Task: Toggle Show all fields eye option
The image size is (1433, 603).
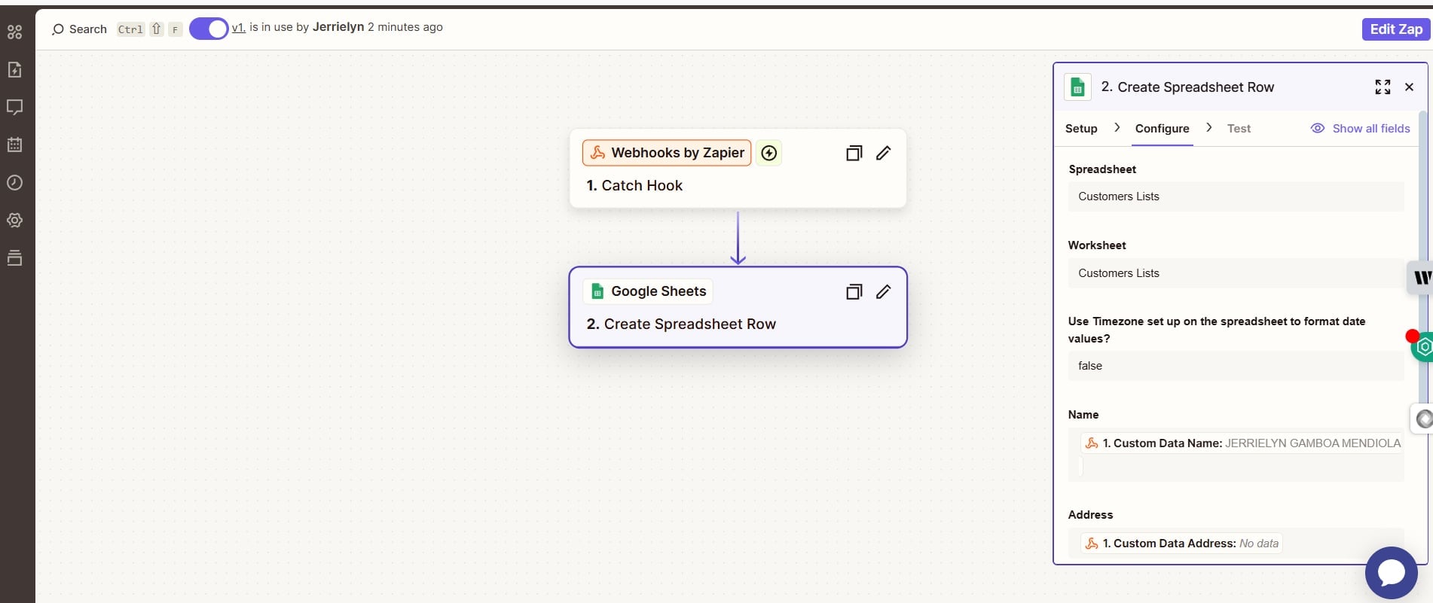Action: tap(1360, 129)
